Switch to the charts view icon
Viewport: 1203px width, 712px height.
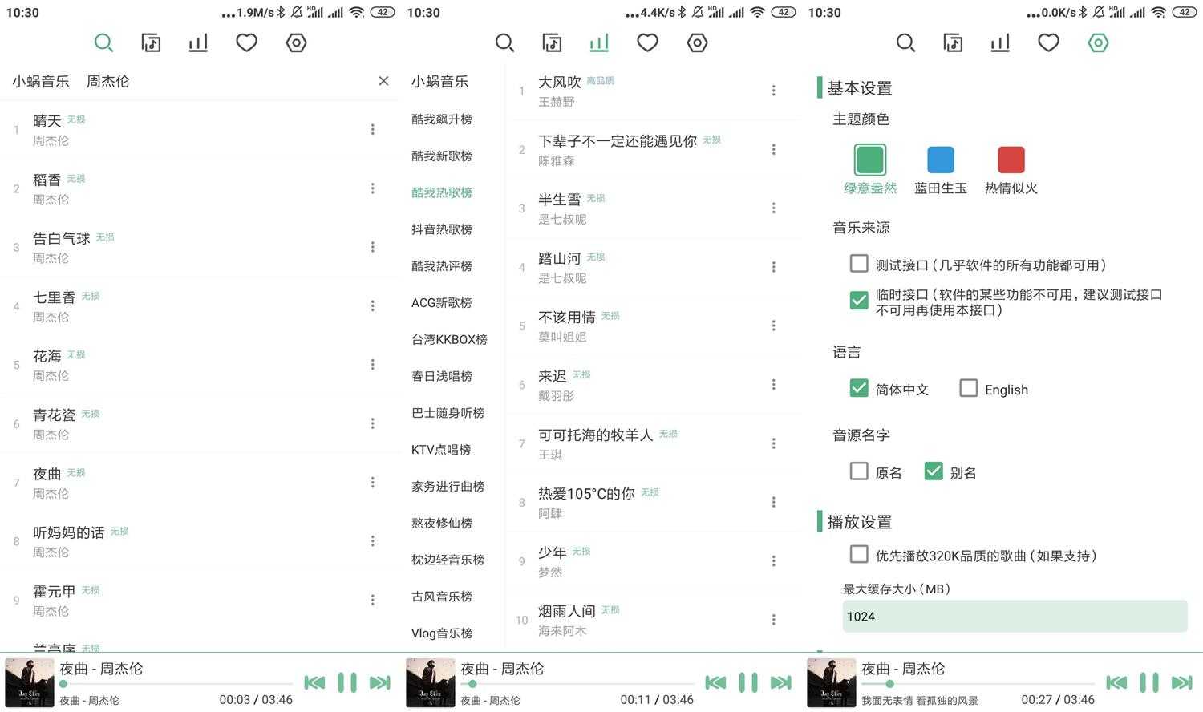pyautogui.click(x=599, y=42)
